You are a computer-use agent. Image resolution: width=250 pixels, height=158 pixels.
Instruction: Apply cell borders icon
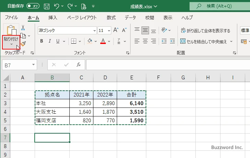coord(73,41)
